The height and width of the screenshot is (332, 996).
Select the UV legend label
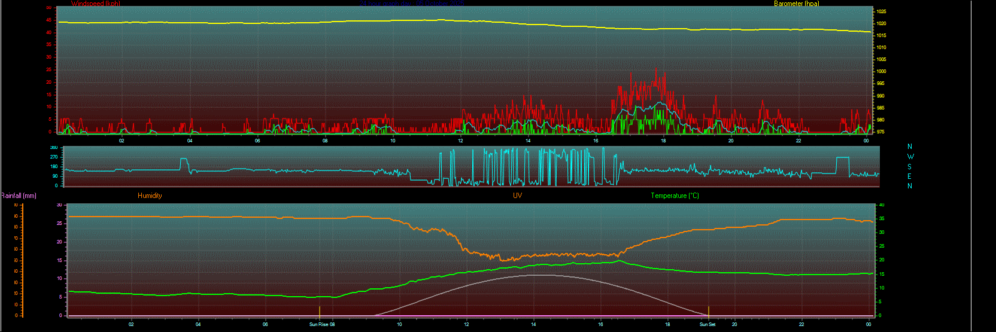(517, 196)
